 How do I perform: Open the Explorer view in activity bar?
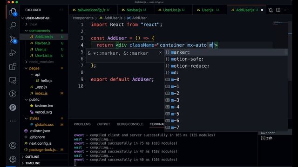click(x=13, y=12)
